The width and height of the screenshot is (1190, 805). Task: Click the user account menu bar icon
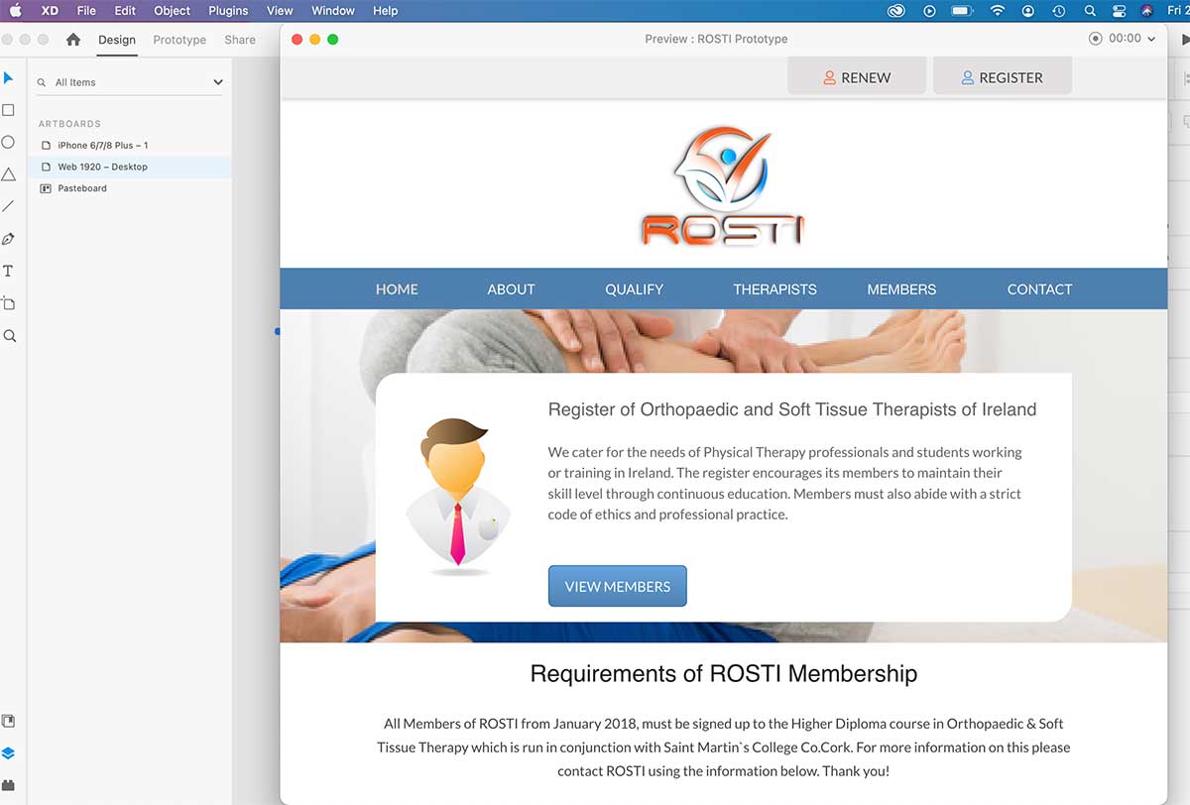(1028, 11)
